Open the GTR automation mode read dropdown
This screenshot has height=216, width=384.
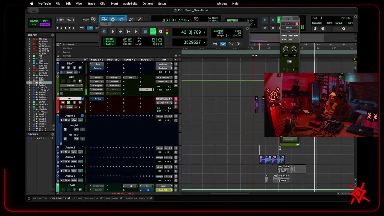click(77, 89)
